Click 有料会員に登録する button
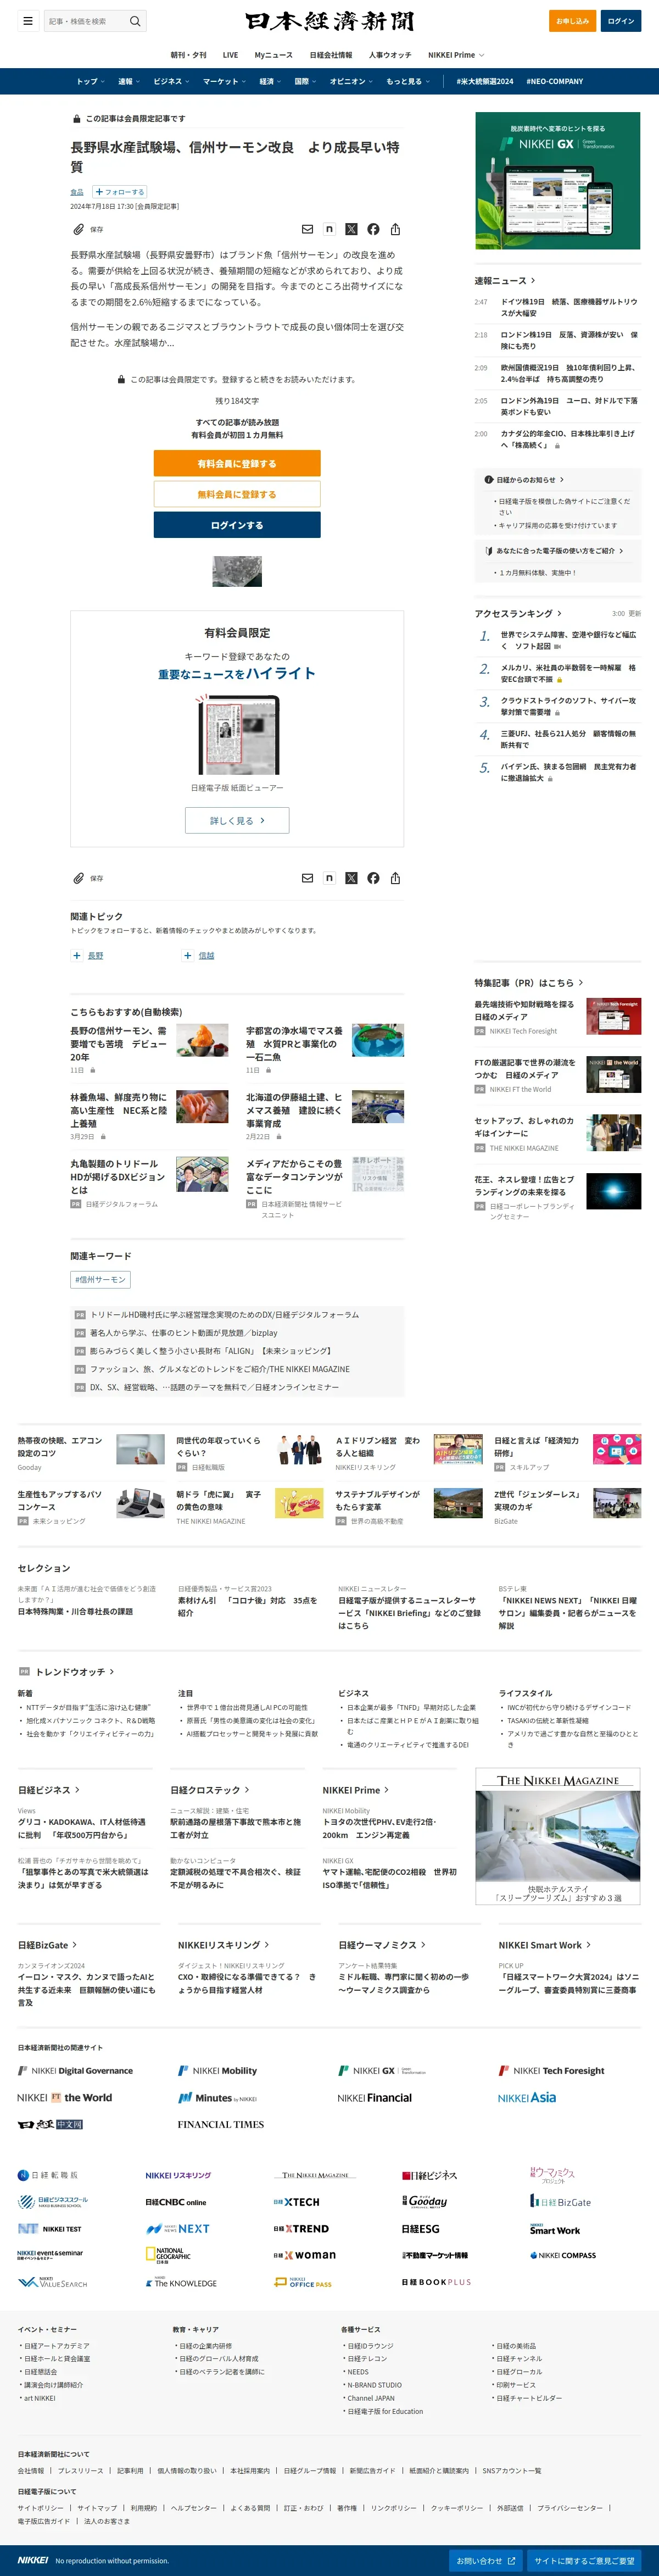 (x=237, y=463)
